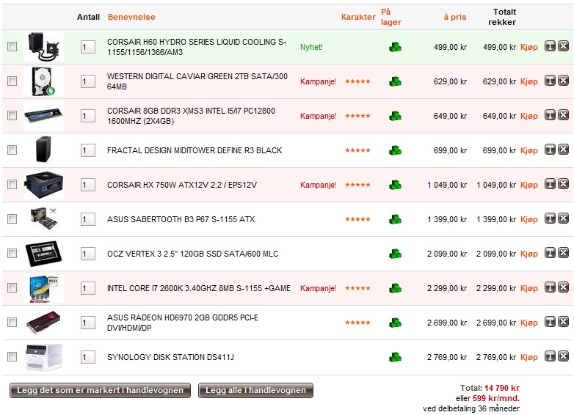Buy ASUS Radeon HD6970 via Kjøp
574x415 pixels.
(x=529, y=323)
